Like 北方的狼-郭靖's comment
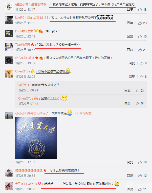The image size is (152, 193). click(x=143, y=63)
